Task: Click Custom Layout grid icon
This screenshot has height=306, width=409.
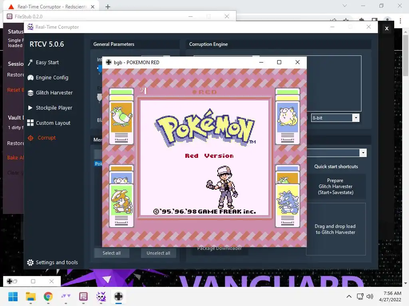Action: 30,123
